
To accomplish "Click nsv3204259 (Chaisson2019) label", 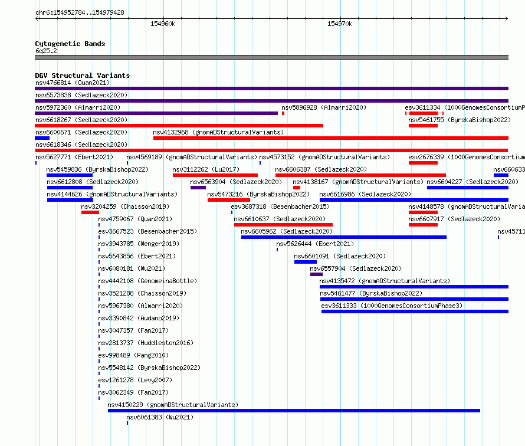I will (x=125, y=206).
